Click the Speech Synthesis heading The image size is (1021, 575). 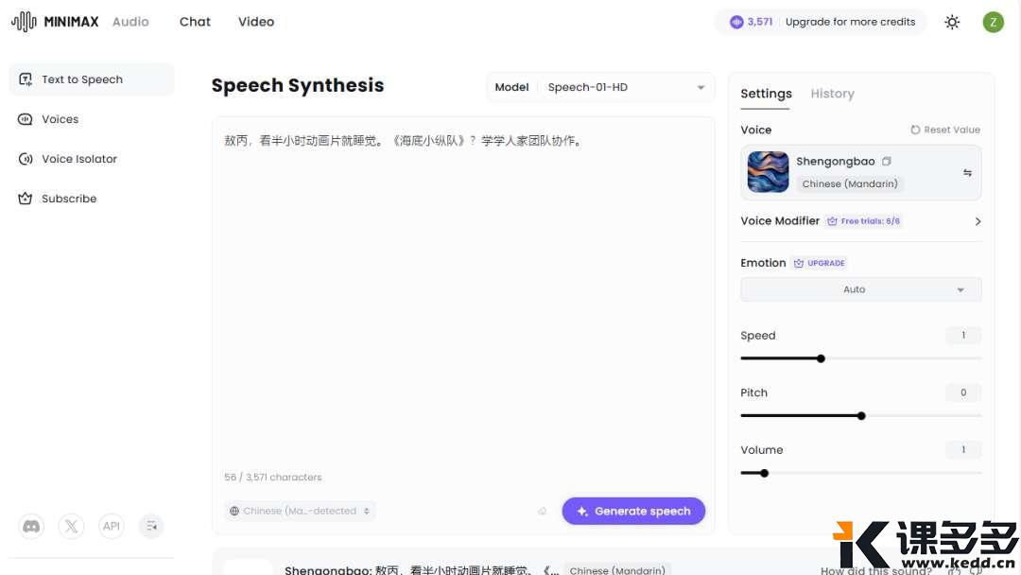coord(298,85)
